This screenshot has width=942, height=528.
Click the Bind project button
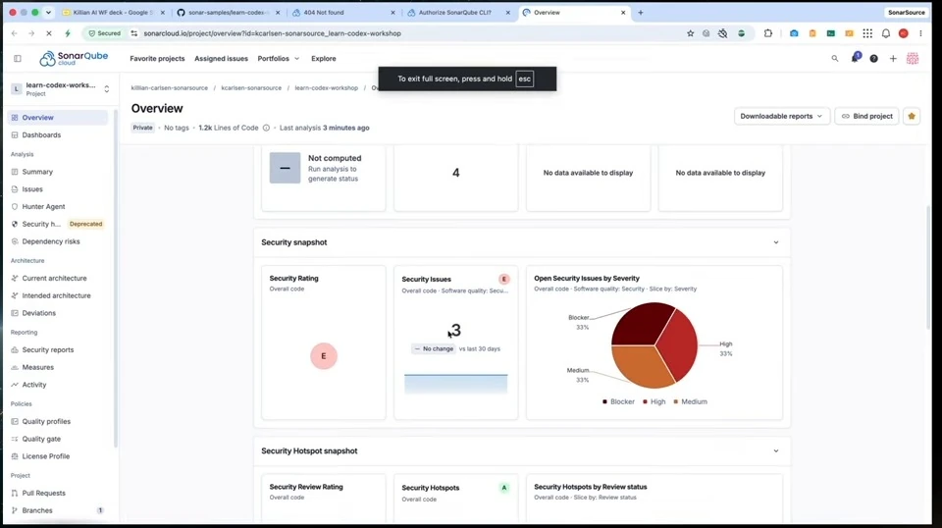click(x=866, y=116)
